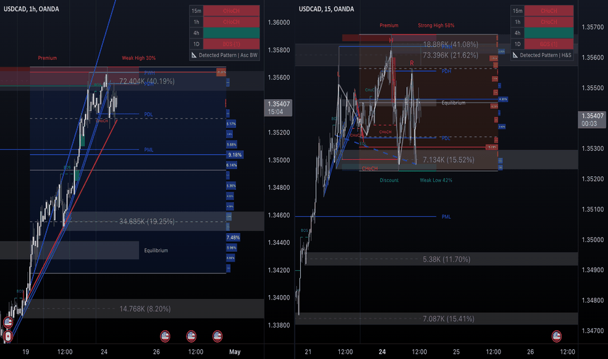Click the 72.404K (40.19%) volume label
This screenshot has height=359, width=608.
(147, 81)
